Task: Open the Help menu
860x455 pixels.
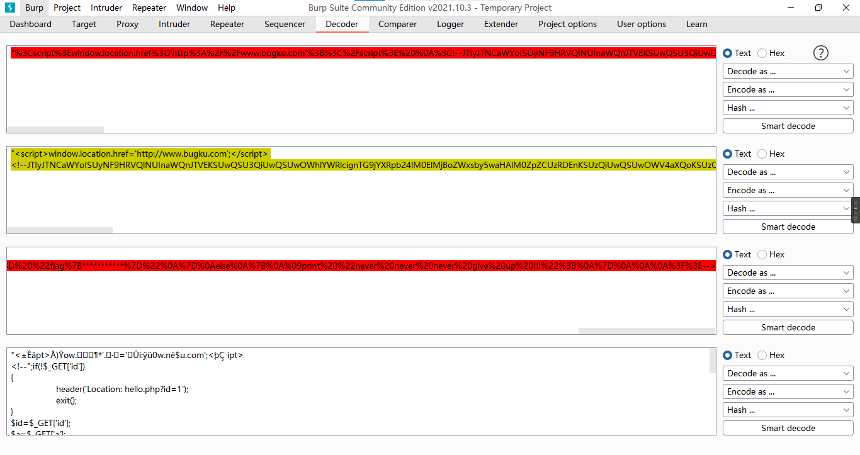Action: 227,8
